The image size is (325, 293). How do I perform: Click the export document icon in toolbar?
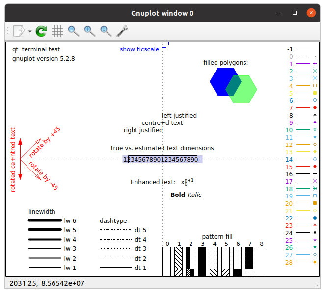click(20, 31)
